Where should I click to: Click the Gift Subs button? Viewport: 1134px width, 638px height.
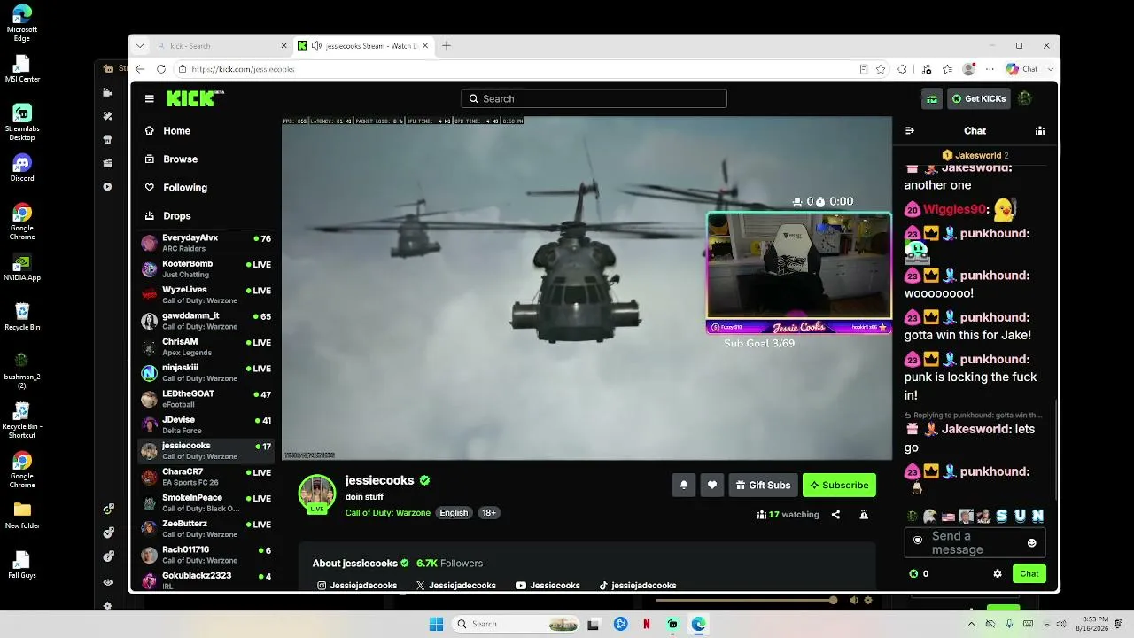(763, 485)
